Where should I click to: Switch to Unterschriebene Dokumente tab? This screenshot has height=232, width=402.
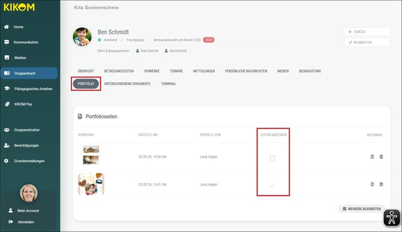(127, 84)
